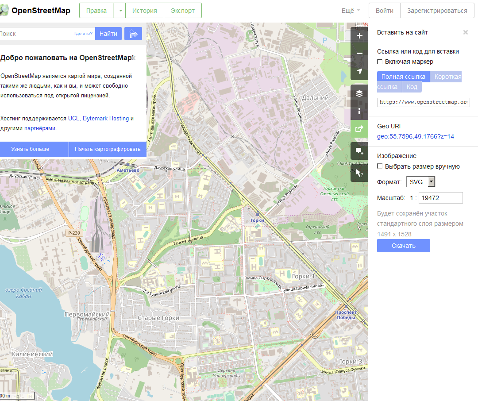This screenshot has height=401, width=478.
Task: Select the 'Полная ссылка' tab
Action: (403, 77)
